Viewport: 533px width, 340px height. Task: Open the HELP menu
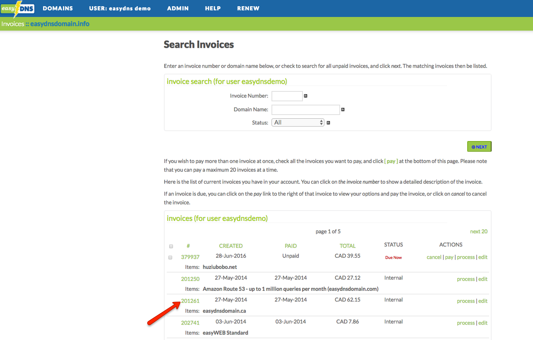pos(213,8)
